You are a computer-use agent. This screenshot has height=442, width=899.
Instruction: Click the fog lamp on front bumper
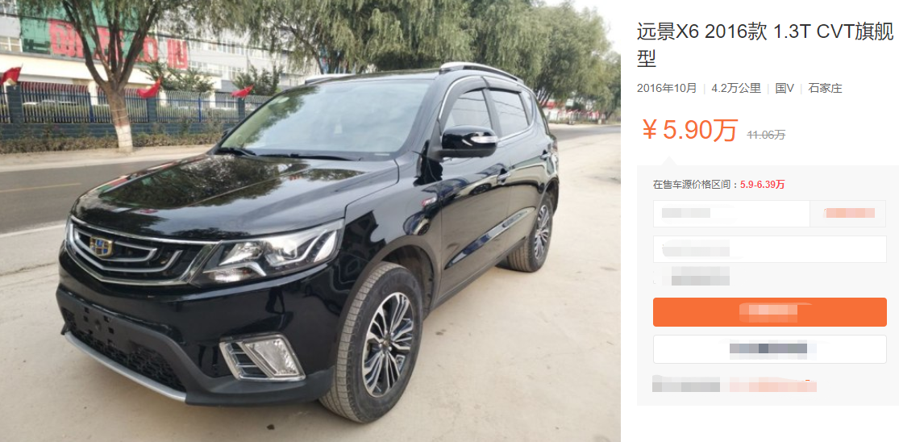[x=263, y=357]
